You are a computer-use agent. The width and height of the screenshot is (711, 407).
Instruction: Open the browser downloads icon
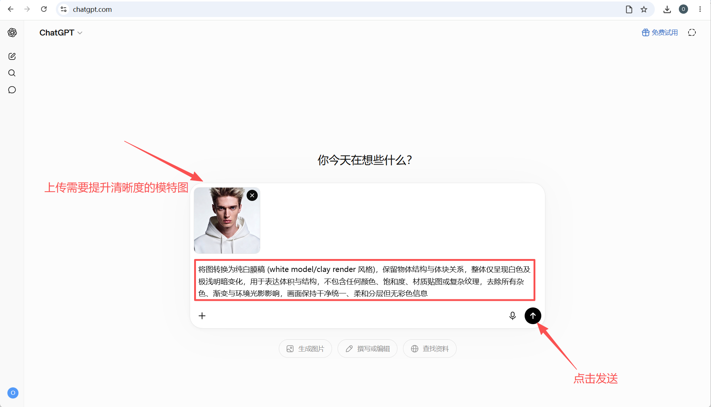(x=667, y=9)
